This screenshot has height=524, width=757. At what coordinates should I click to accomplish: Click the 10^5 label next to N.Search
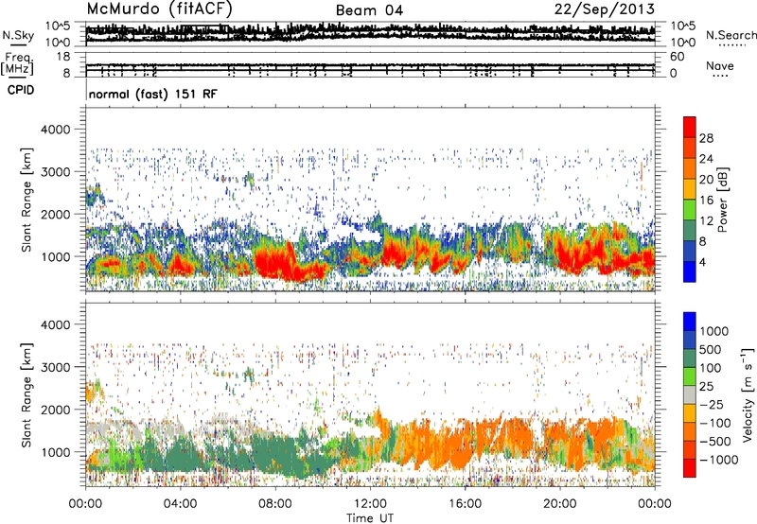point(683,26)
